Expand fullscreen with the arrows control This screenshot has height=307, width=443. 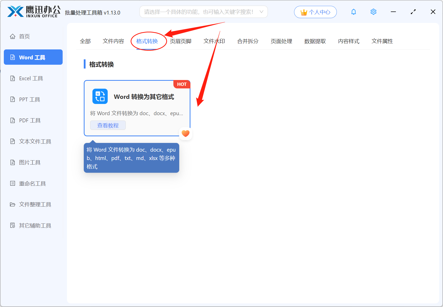tap(413, 12)
